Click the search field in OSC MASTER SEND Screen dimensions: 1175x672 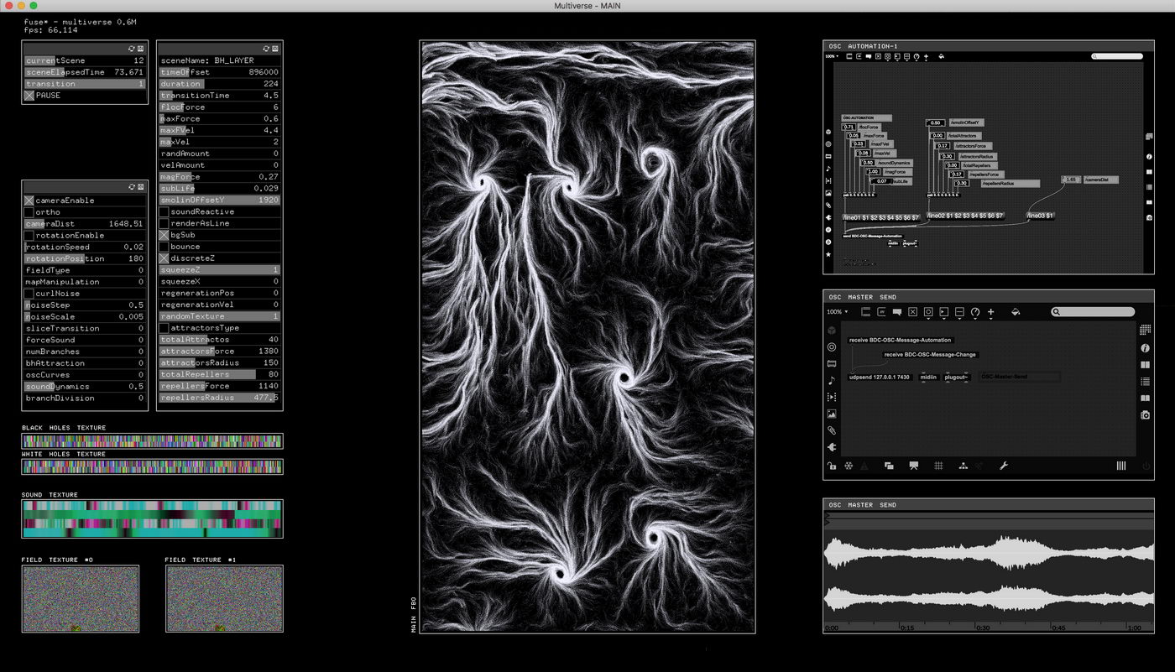pyautogui.click(x=1093, y=312)
